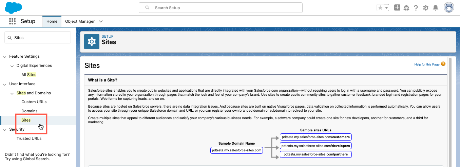Open the user profile avatar
The height and width of the screenshot is (167, 460).
pyautogui.click(x=449, y=7)
